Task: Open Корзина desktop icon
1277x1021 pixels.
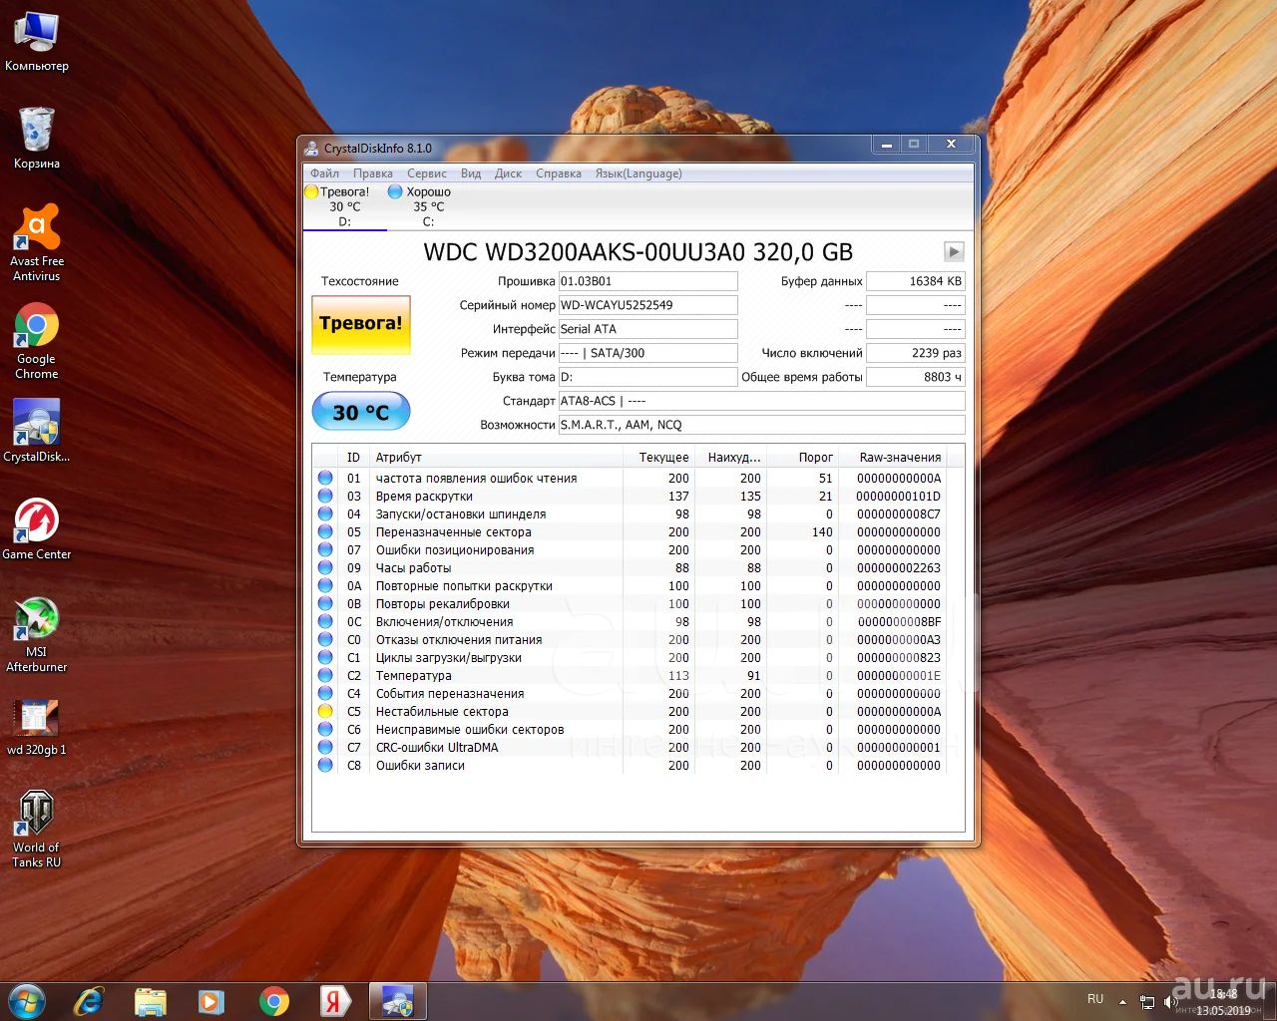Action: tap(37, 138)
